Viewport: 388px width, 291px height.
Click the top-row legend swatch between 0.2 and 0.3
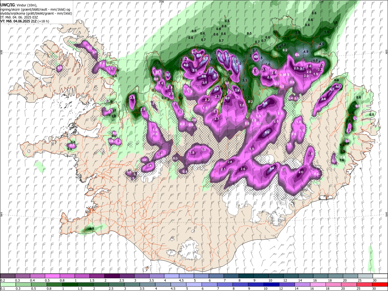[x=8, y=276]
